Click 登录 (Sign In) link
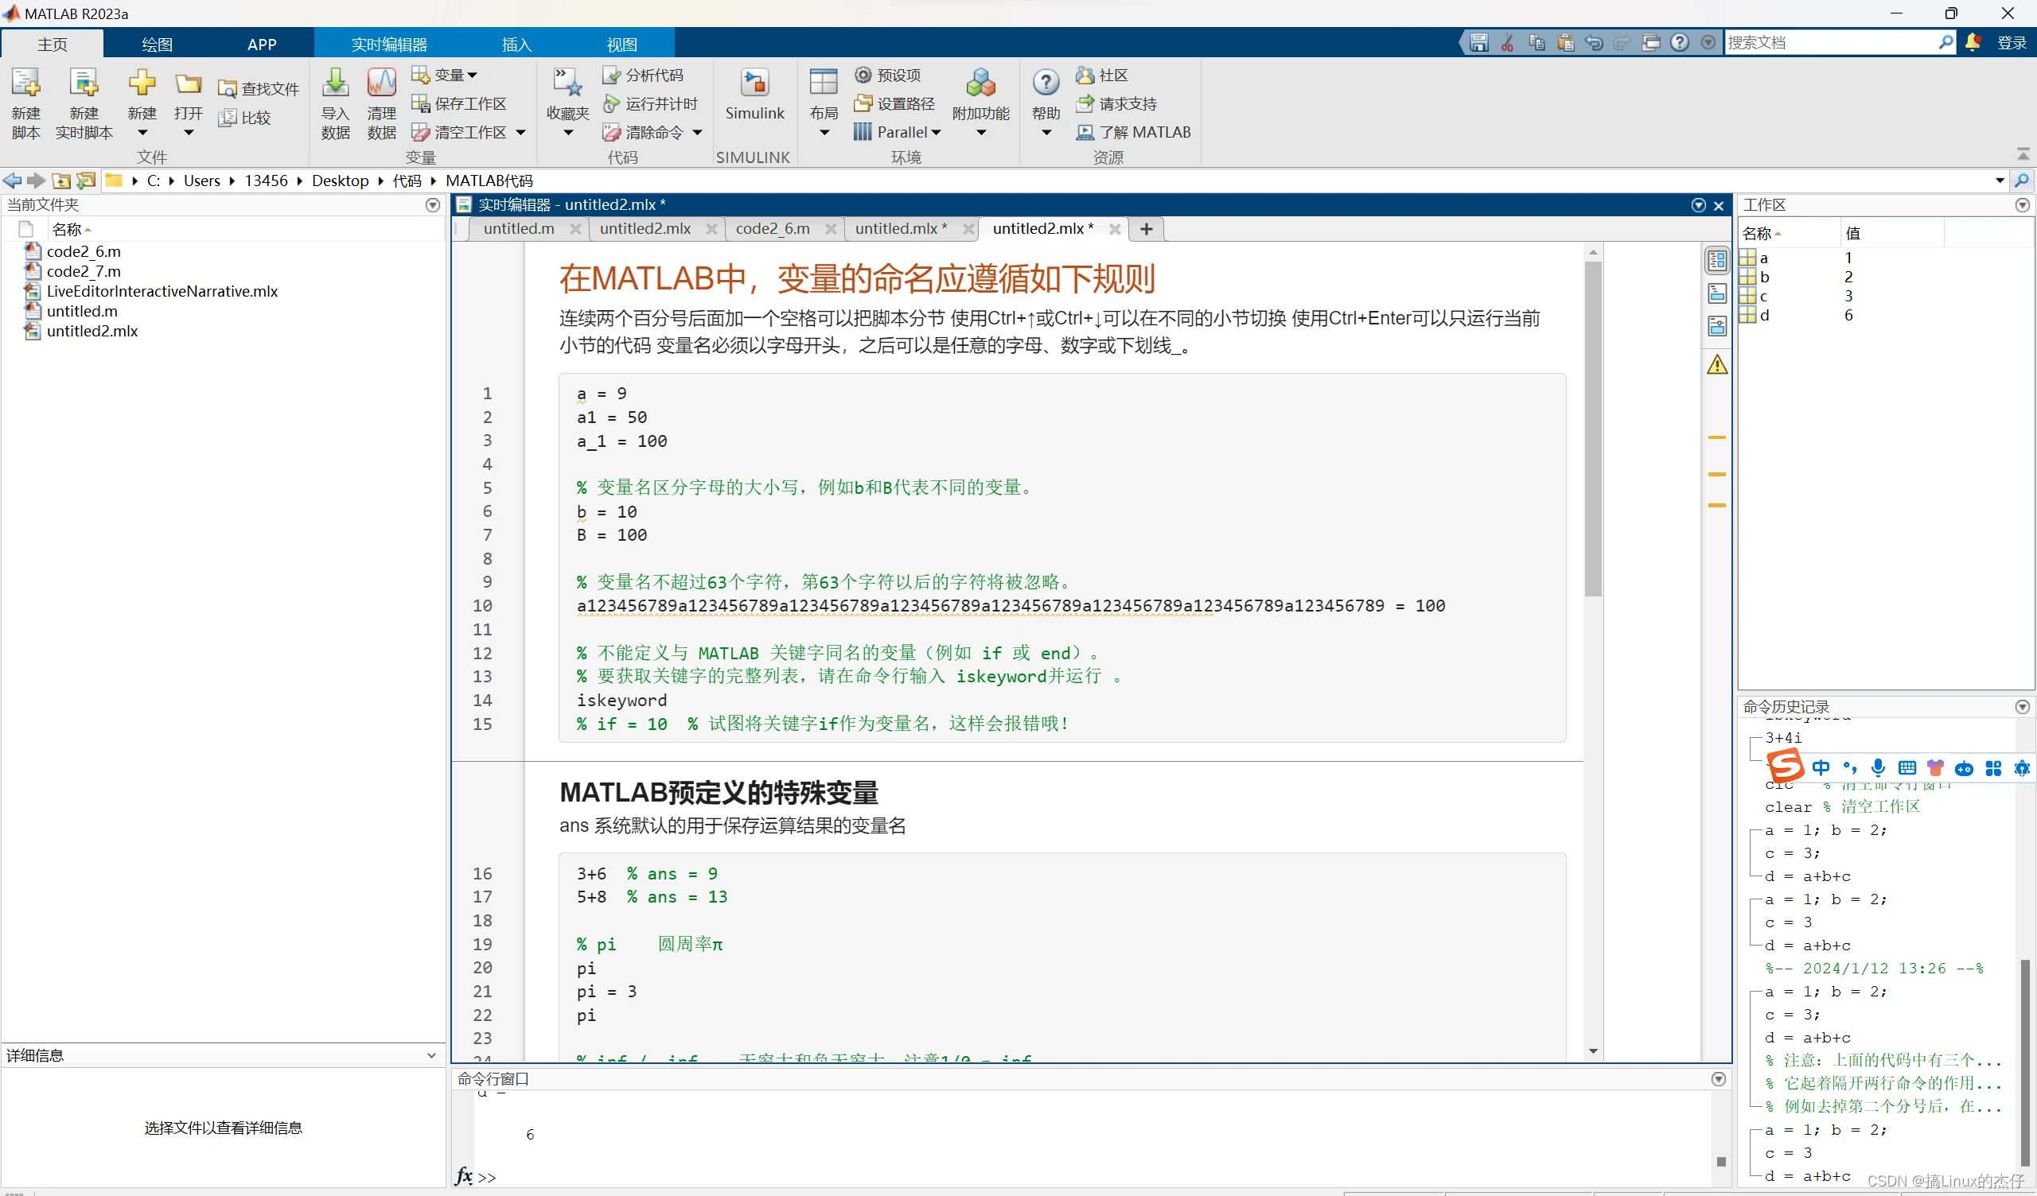The height and width of the screenshot is (1196, 2037). tap(2011, 43)
